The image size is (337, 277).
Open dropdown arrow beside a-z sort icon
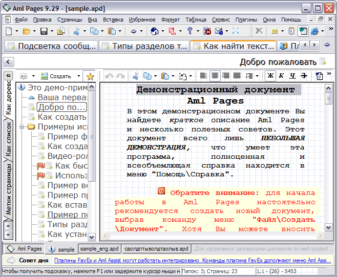33,76
